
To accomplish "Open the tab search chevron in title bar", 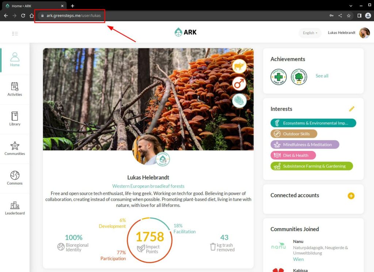I will pos(351,6).
